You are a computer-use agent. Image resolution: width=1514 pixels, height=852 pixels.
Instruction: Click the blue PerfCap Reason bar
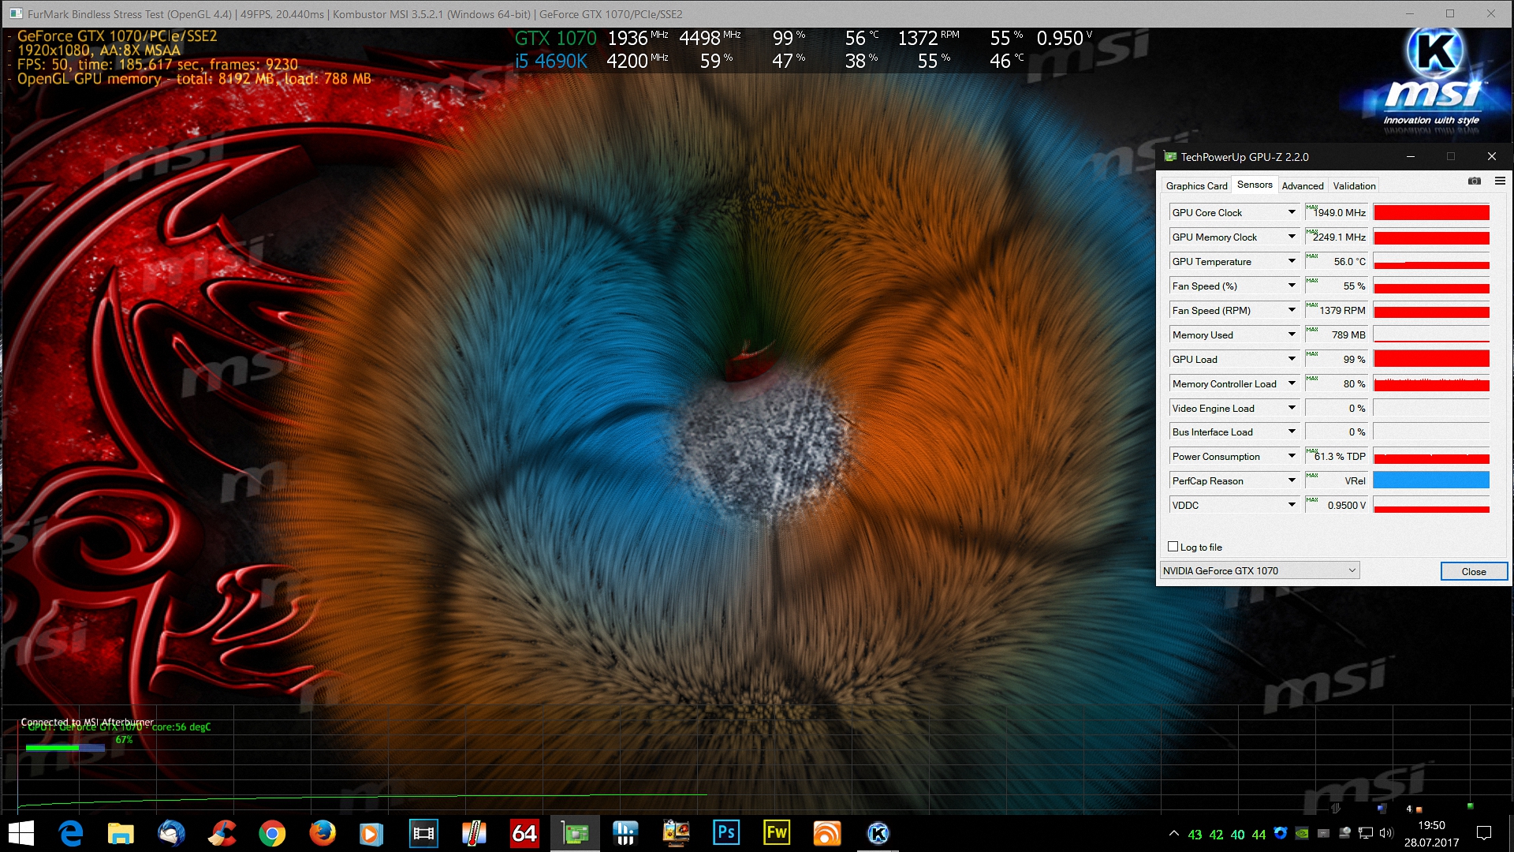click(x=1430, y=480)
